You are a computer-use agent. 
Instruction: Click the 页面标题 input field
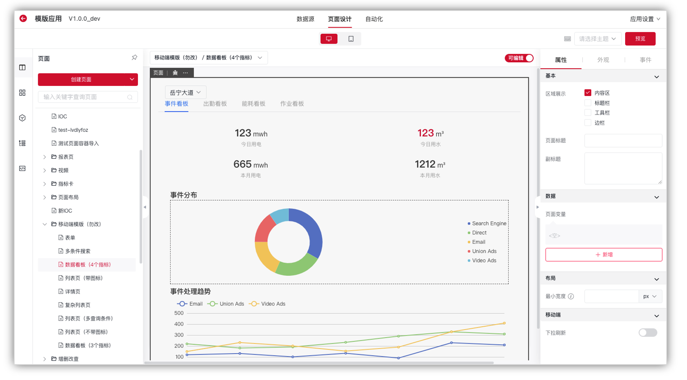[623, 141]
